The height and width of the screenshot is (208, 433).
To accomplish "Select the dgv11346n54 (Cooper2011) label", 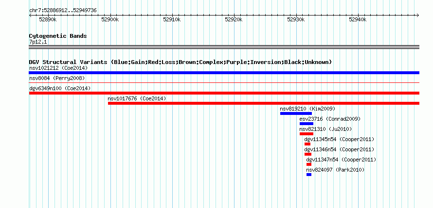I will (x=340, y=149).
